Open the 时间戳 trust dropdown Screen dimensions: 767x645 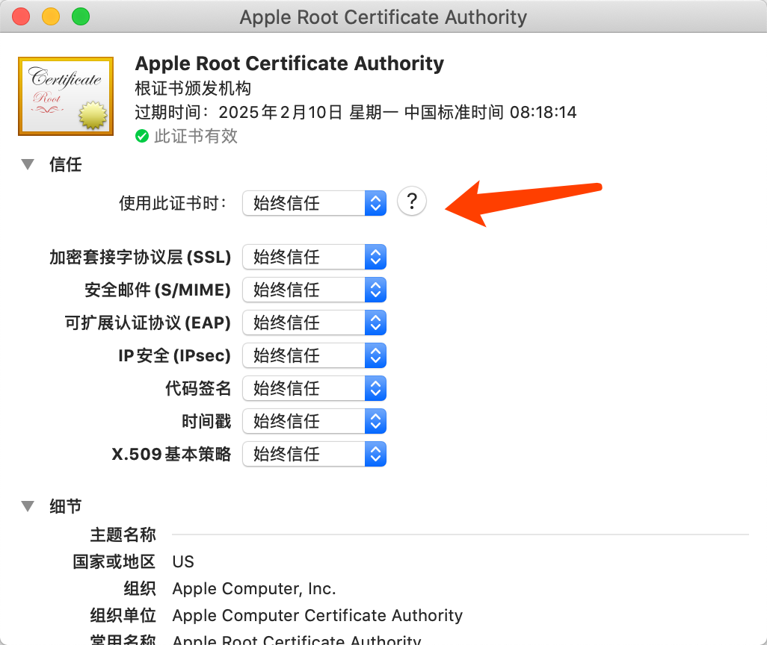point(314,421)
